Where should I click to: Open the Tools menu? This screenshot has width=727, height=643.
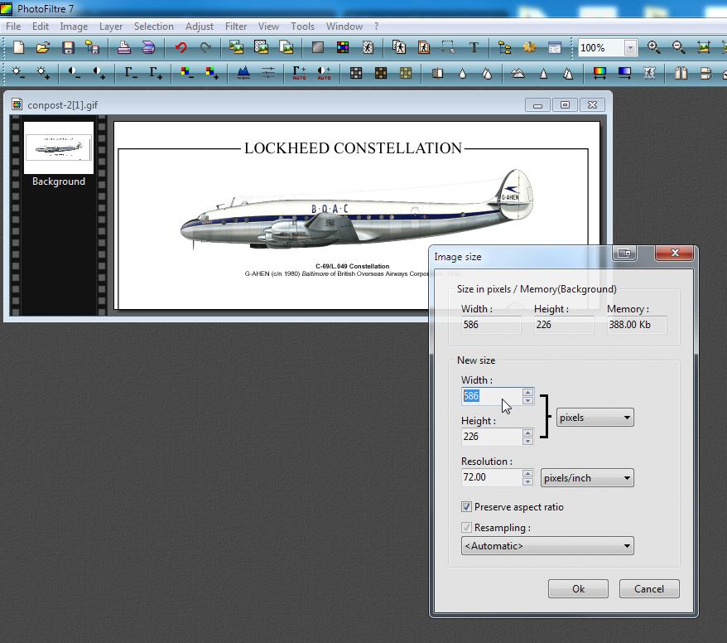click(x=303, y=27)
